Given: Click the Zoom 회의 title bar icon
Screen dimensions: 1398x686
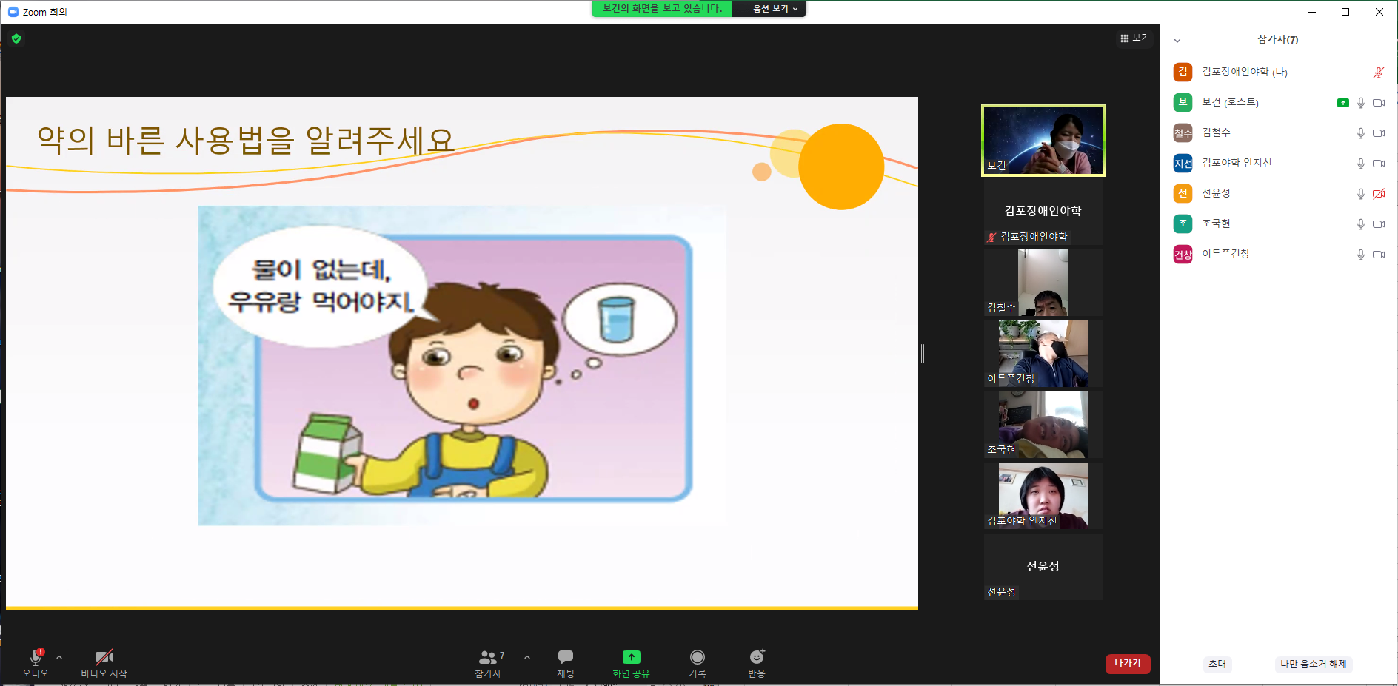Looking at the screenshot, I should tap(13, 12).
